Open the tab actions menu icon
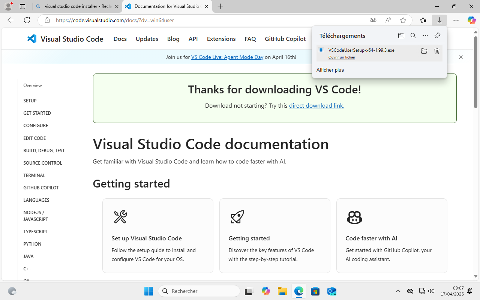Screen dimensions: 480x300 [x=22, y=6]
